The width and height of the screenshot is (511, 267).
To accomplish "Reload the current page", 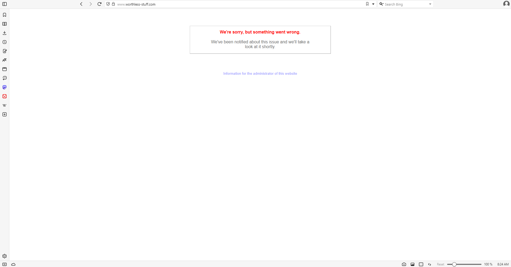I will coord(100,4).
